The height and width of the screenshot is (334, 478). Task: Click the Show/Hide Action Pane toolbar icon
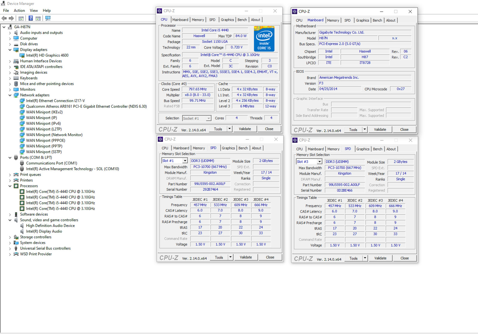[x=38, y=18]
